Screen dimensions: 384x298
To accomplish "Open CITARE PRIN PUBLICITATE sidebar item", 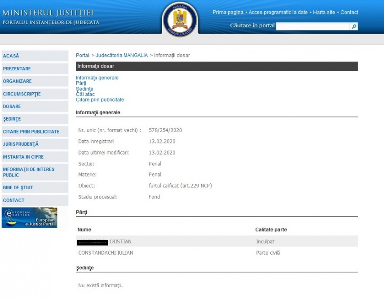I will click(x=31, y=132).
